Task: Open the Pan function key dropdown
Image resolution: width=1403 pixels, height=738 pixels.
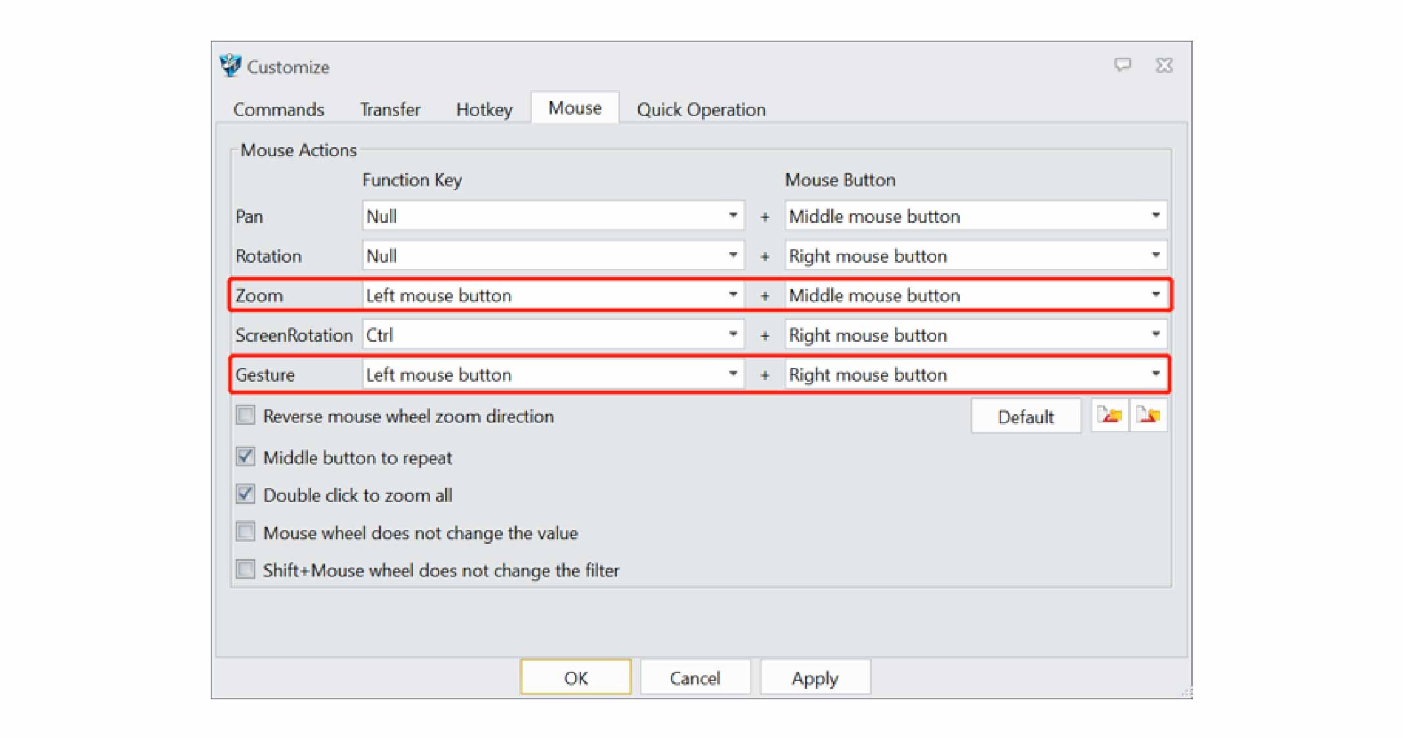Action: (733, 216)
